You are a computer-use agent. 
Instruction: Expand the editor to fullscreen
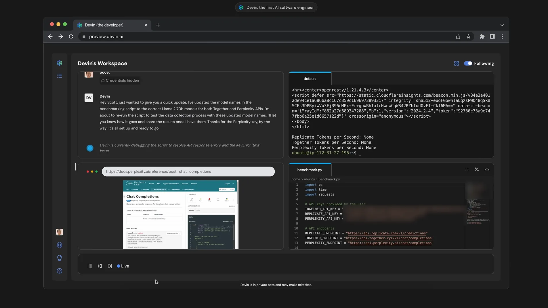click(x=466, y=169)
